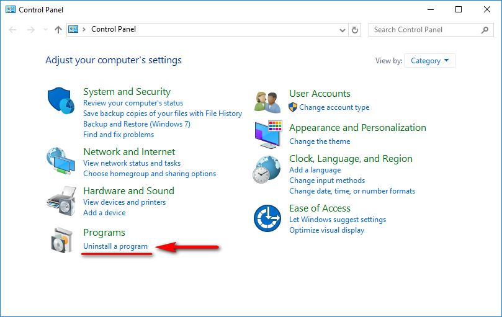The image size is (502, 317).
Task: Open Change account type link
Action: point(334,107)
